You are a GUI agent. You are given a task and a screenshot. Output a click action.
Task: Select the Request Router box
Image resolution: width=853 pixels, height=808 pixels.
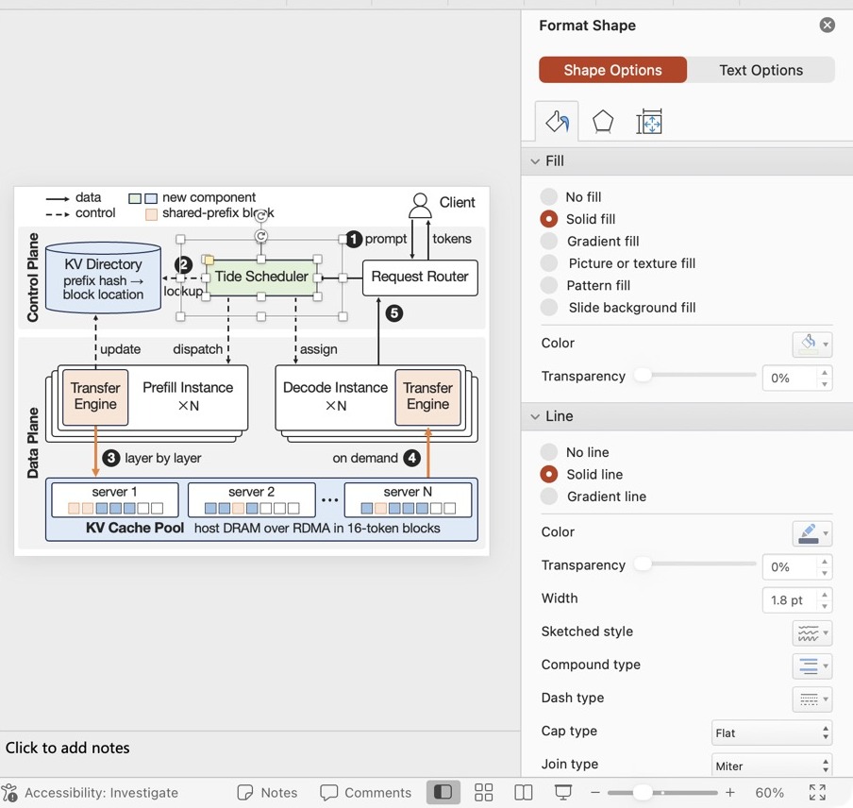click(x=420, y=278)
